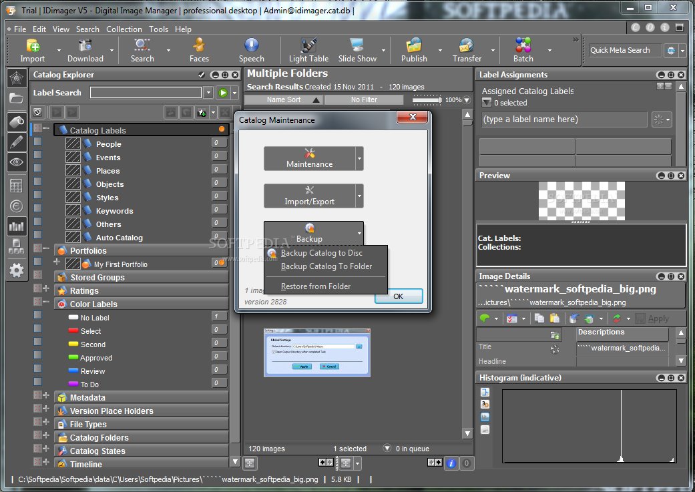Tick the checkbox beside People label

[37, 142]
